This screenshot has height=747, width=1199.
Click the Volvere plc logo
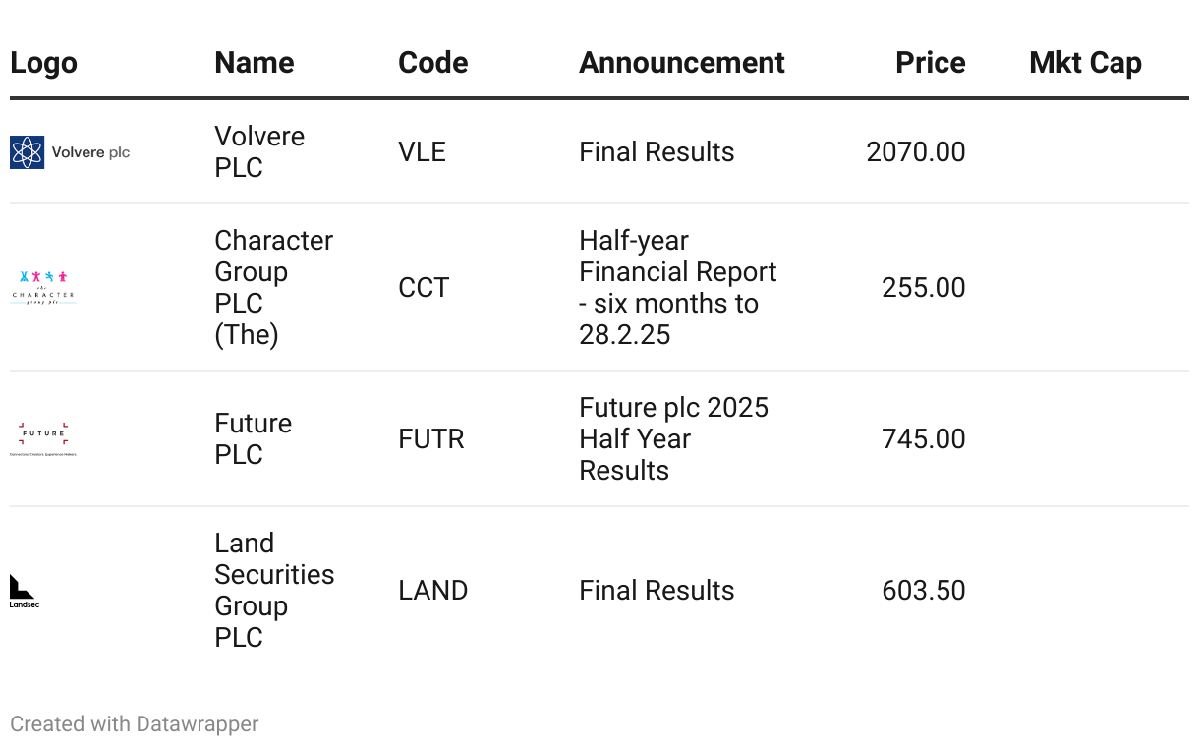(x=70, y=152)
